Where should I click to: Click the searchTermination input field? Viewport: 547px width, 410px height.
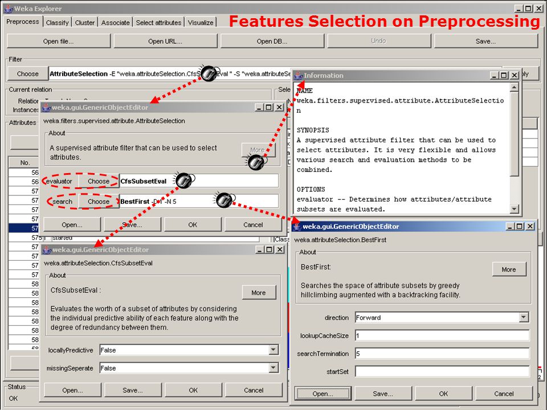pyautogui.click(x=442, y=353)
